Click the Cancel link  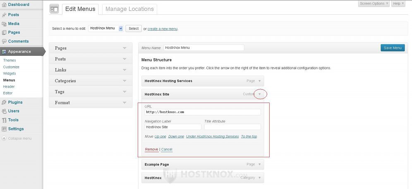(167, 149)
